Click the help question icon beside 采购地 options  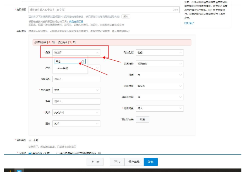tap(99, 153)
